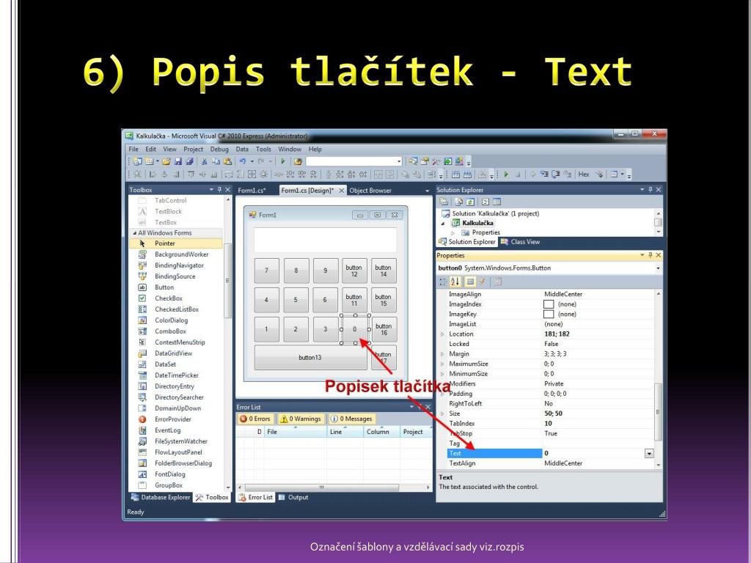Expand the Properties node in Solution Explorer
Viewport: 751px width, 563px height.
click(453, 232)
